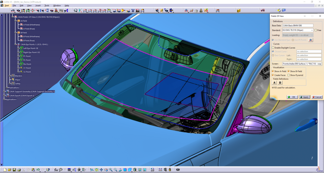Viewport: 324px width, 173px height.
Task: Open the Loading dropdown list
Action: click(x=298, y=35)
